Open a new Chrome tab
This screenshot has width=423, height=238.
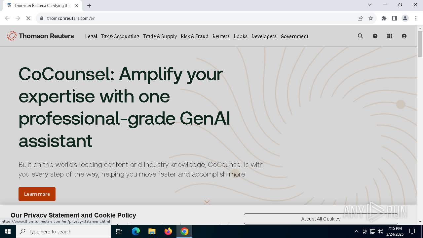click(x=89, y=6)
